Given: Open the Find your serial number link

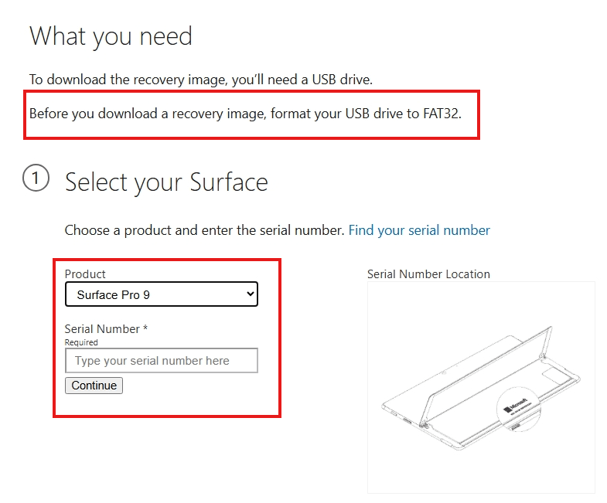Looking at the screenshot, I should tap(419, 230).
